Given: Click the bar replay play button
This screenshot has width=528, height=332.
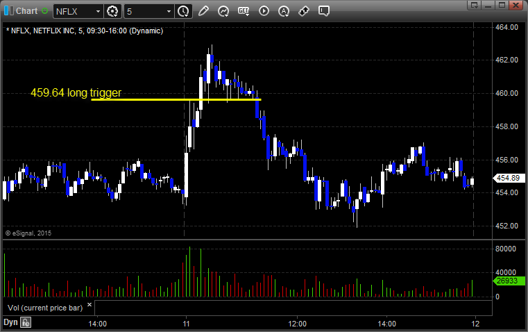Looking at the screenshot, I should [x=264, y=11].
